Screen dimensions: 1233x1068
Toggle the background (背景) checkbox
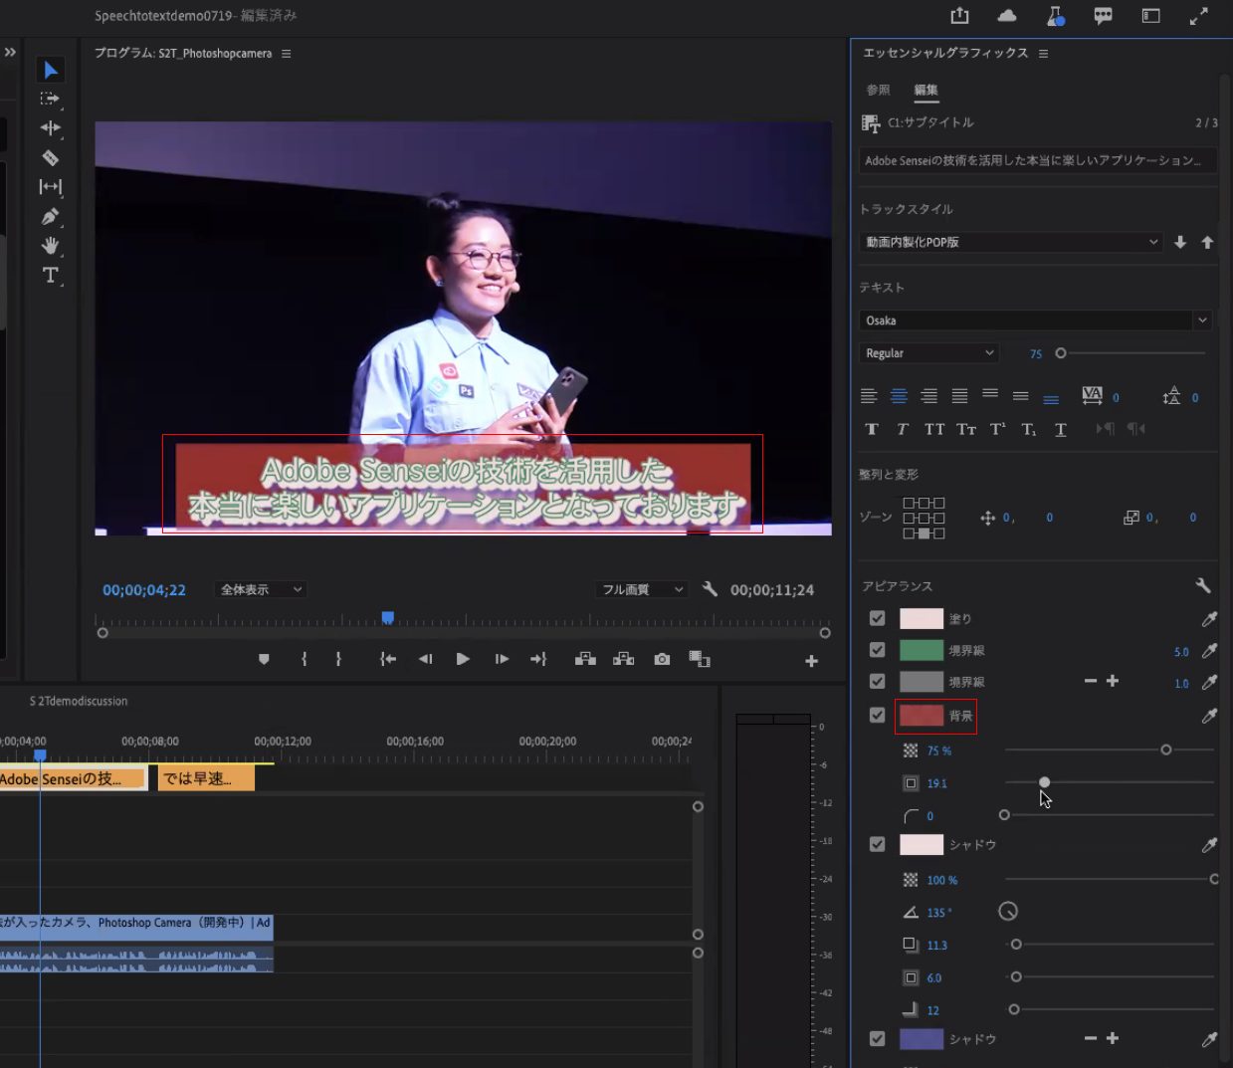877,715
